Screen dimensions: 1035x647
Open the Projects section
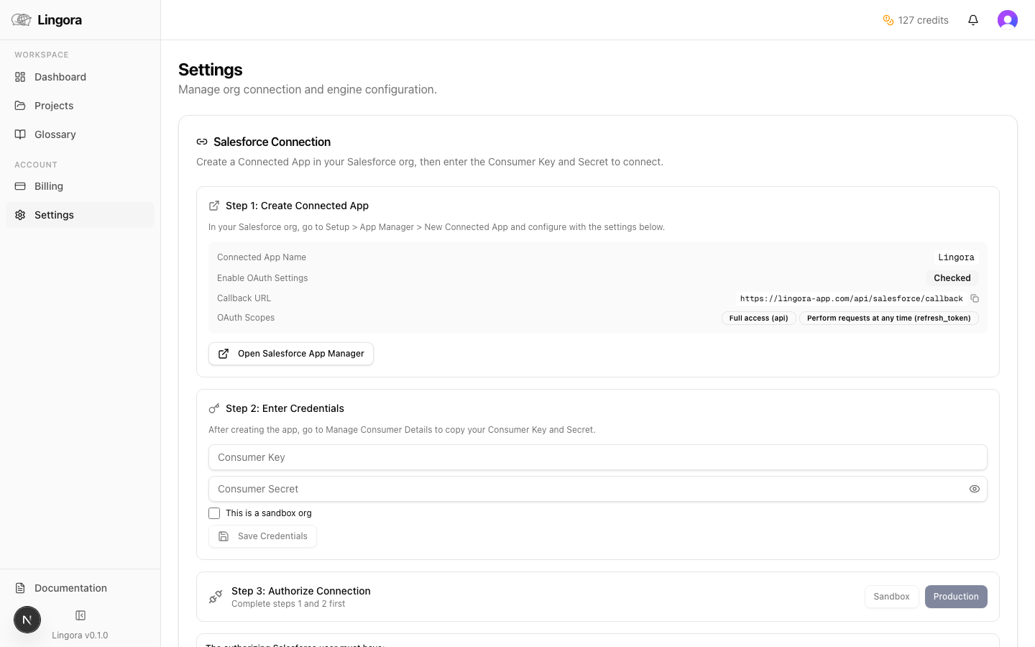point(54,105)
